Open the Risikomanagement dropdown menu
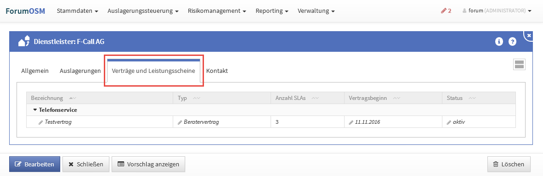This screenshot has height=176, width=543. tap(217, 11)
